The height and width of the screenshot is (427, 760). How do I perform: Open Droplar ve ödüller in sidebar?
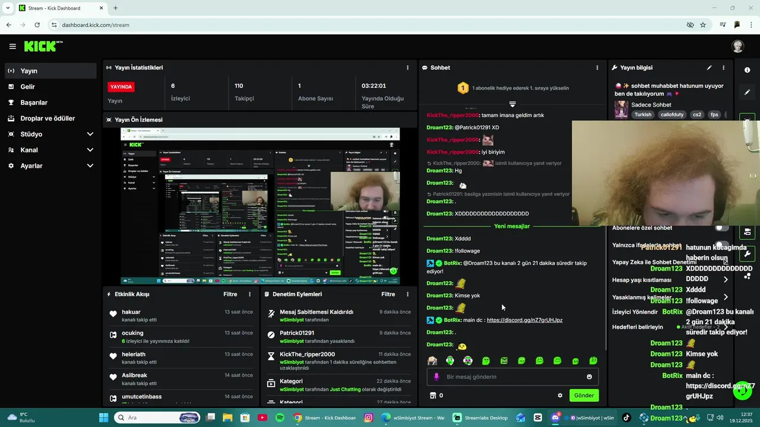tap(50, 118)
